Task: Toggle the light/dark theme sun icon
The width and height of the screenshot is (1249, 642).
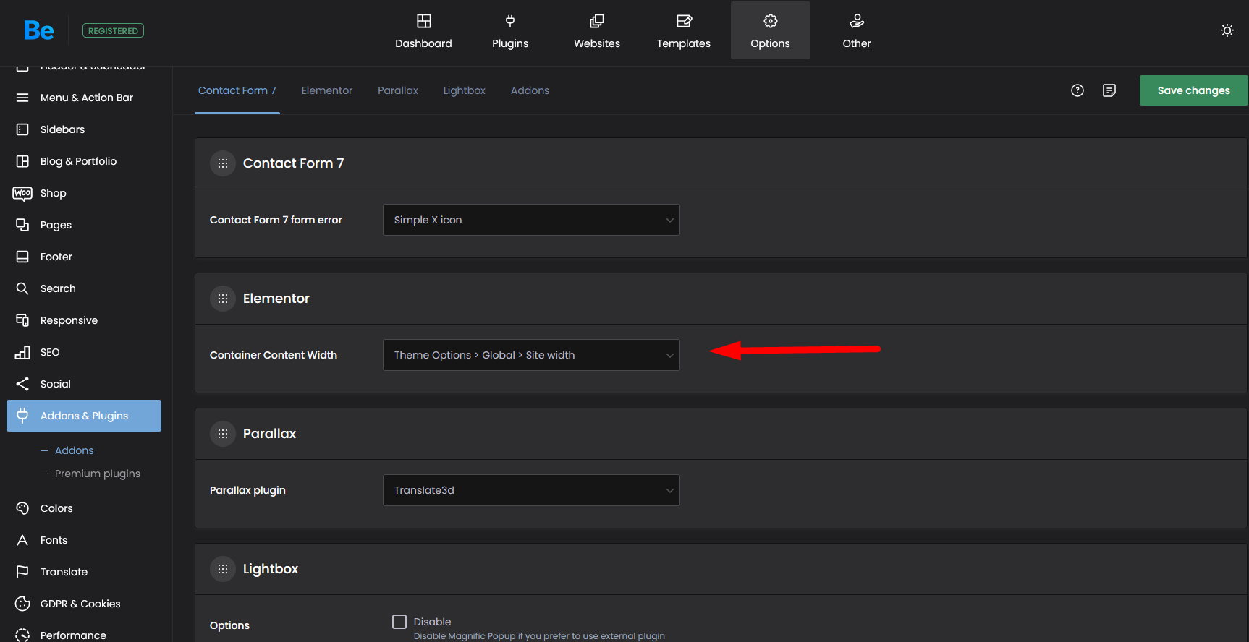Action: tap(1227, 30)
